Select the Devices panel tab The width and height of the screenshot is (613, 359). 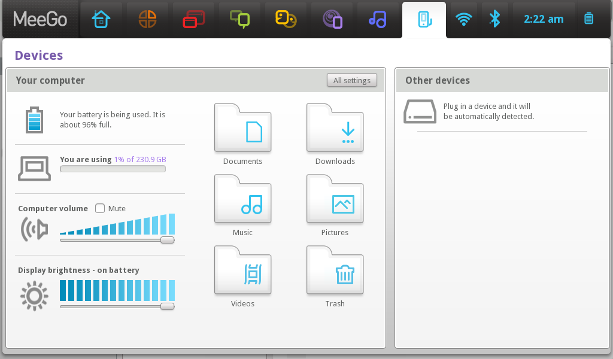(x=424, y=19)
